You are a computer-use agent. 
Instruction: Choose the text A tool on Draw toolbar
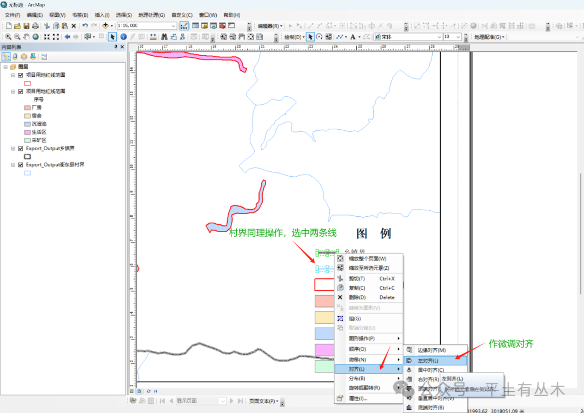pyautogui.click(x=353, y=37)
